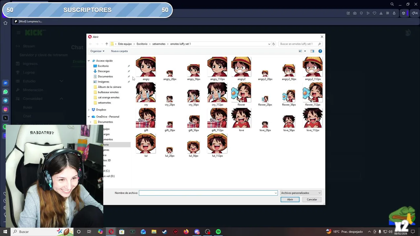Open Firefox from the taskbar
The width and height of the screenshot is (420, 236).
click(186, 232)
